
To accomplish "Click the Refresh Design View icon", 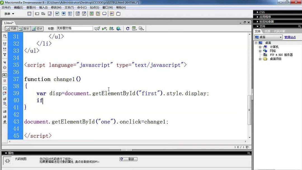I will (128, 28).
